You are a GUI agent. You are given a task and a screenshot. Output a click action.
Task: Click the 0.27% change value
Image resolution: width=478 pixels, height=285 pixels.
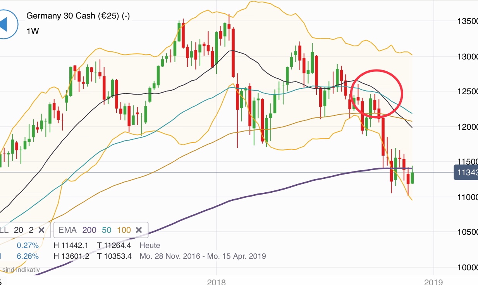click(x=28, y=245)
